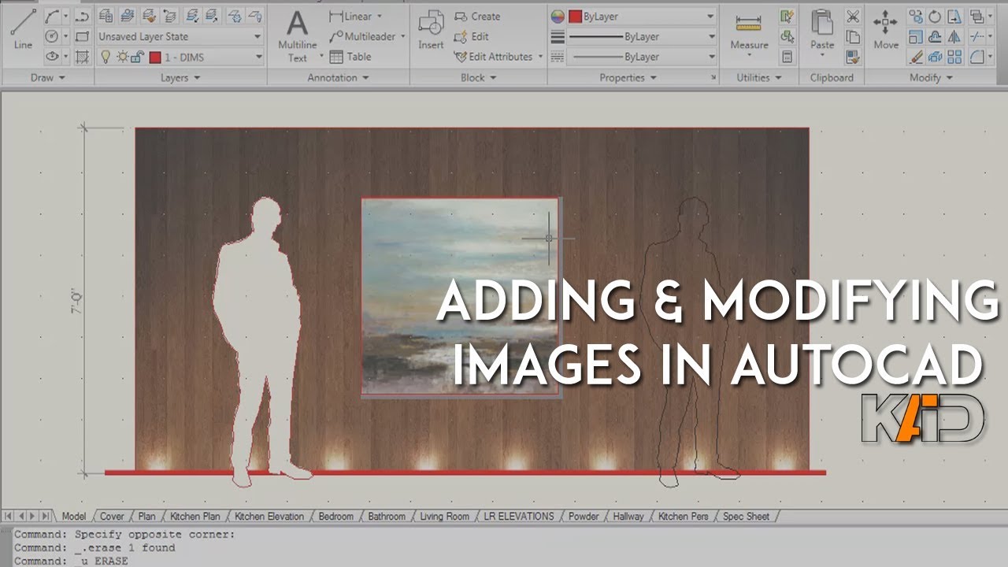Viewport: 1008px width, 567px height.
Task: Click the red 1 - DIMS layer color swatch
Action: point(155,57)
